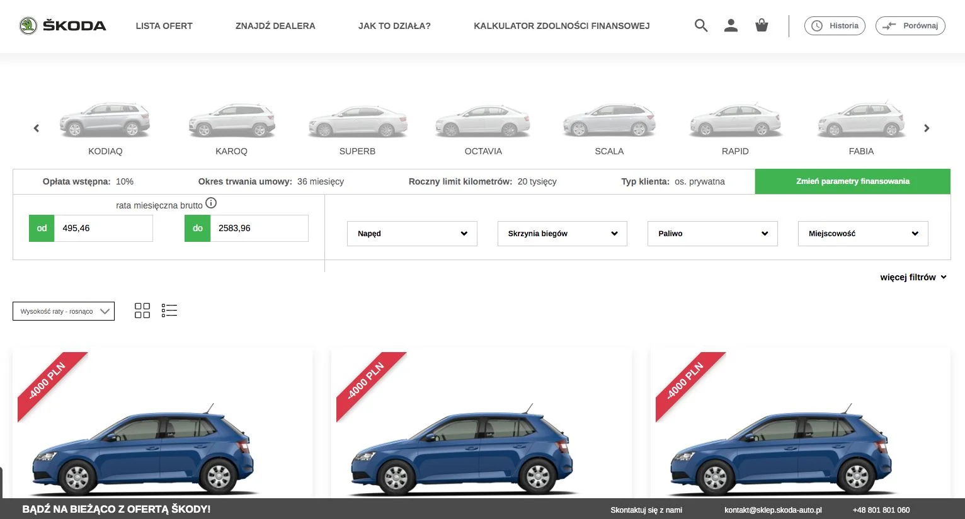The height and width of the screenshot is (519, 965).
Task: Select the Superb model image
Action: click(x=357, y=121)
